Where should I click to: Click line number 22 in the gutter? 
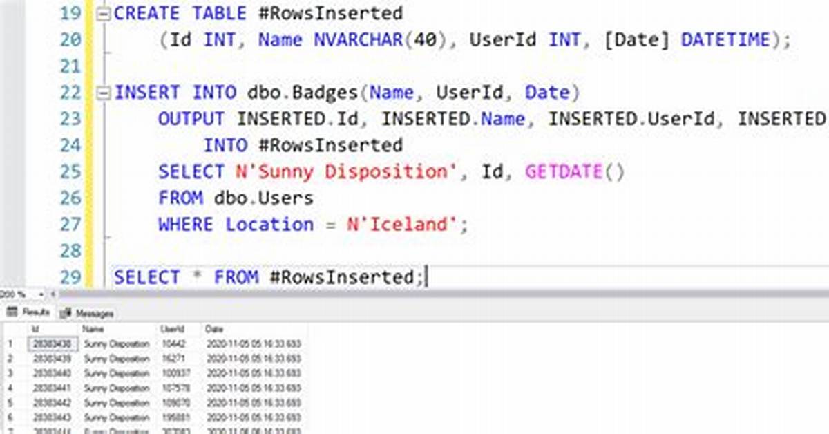point(70,93)
